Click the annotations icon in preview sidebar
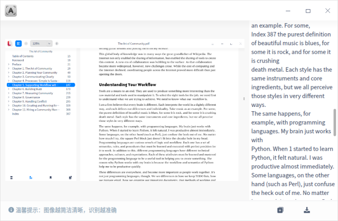Viewport: 338px width, 221px height. point(70,178)
